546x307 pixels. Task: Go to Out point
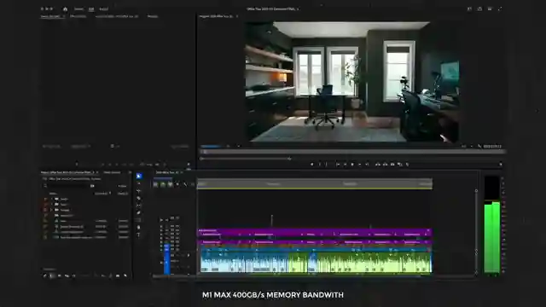[367, 165]
